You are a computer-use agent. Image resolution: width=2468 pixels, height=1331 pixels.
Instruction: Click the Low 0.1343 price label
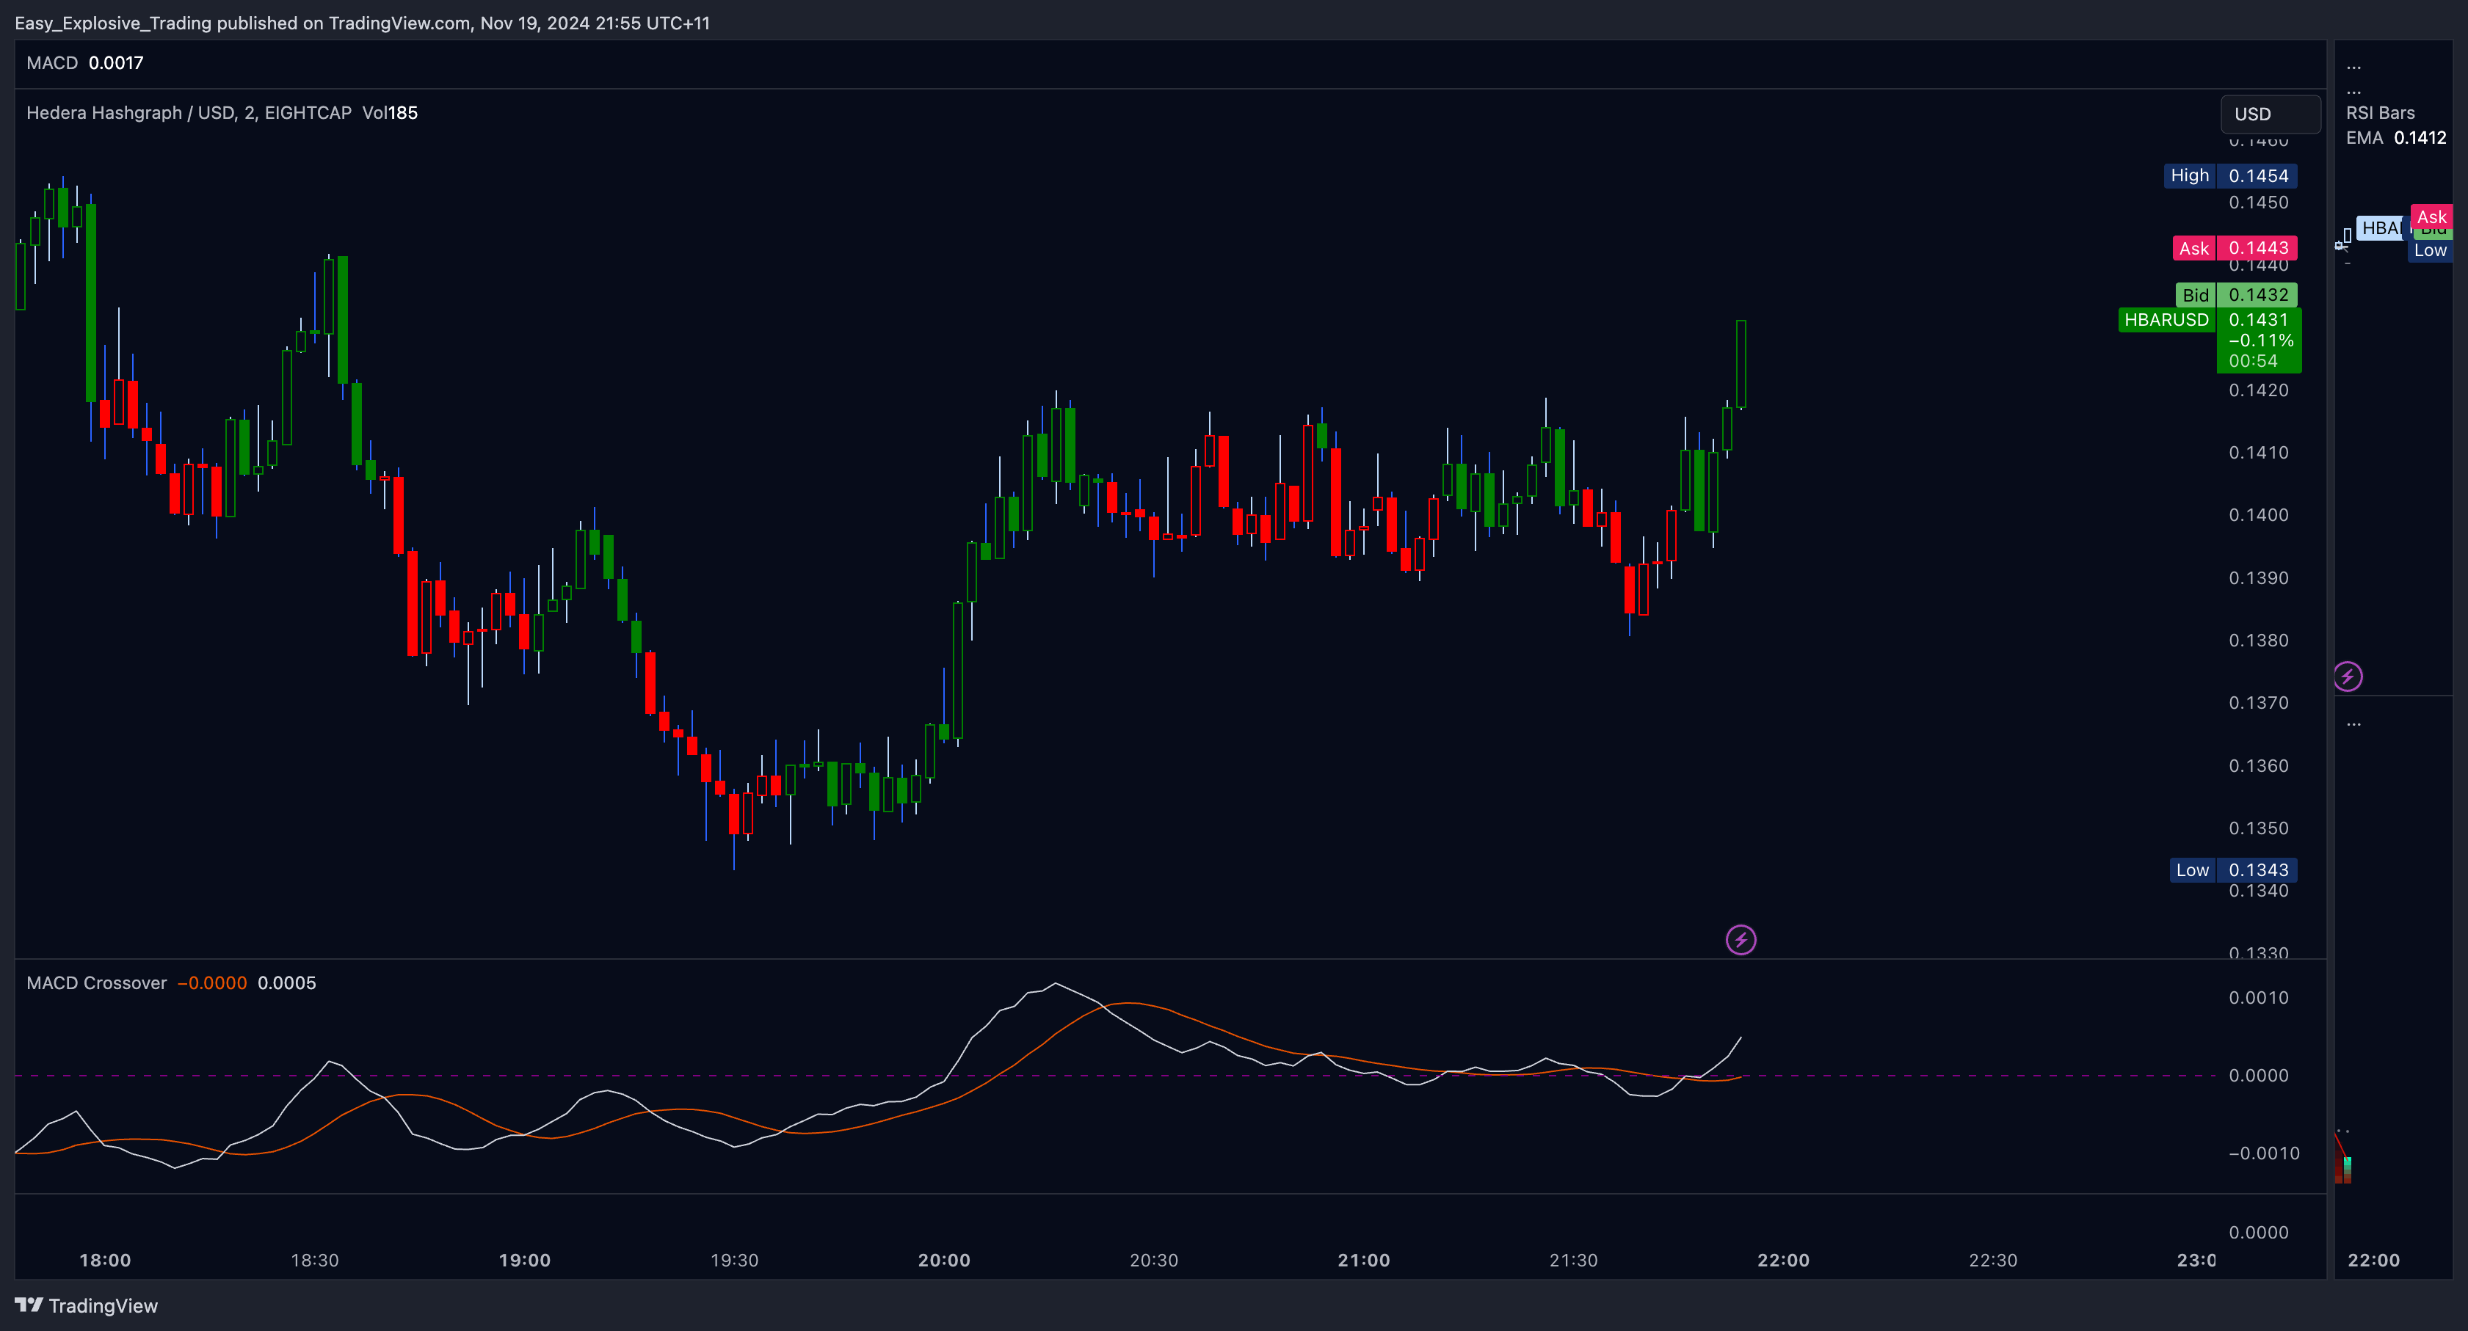click(x=2233, y=870)
